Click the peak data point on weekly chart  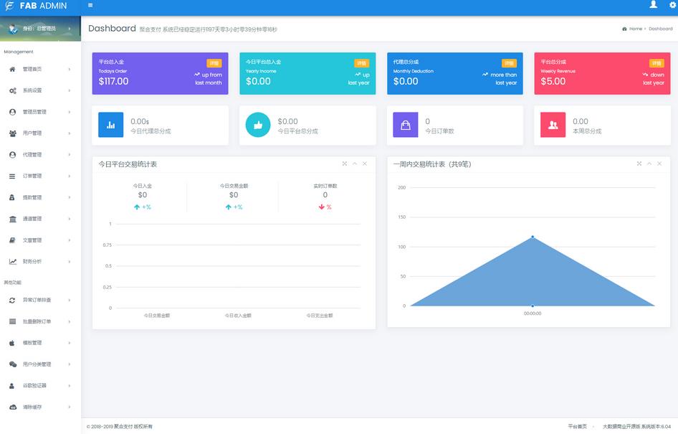(x=533, y=237)
